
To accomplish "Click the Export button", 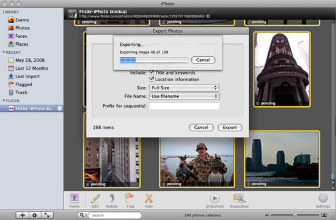I will tap(230, 127).
